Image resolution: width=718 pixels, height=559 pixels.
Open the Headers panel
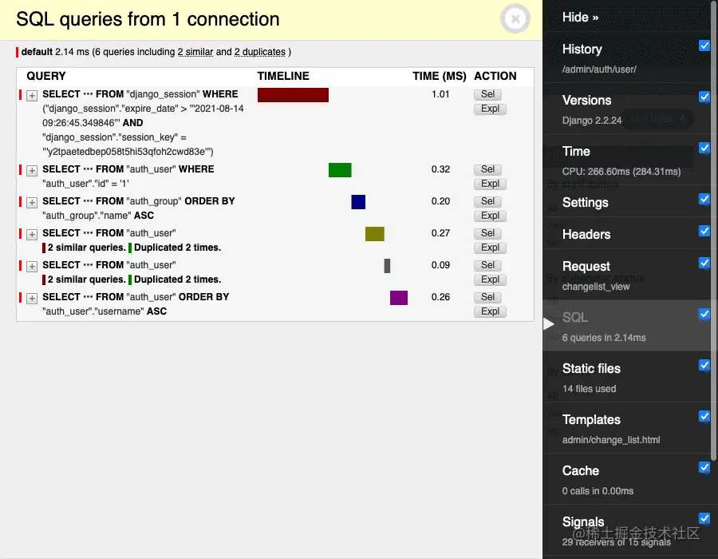[586, 234]
